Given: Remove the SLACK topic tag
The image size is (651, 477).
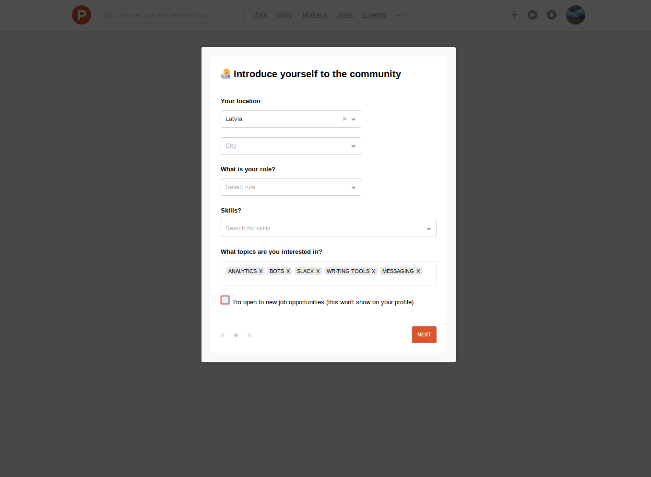Looking at the screenshot, I should (x=318, y=271).
